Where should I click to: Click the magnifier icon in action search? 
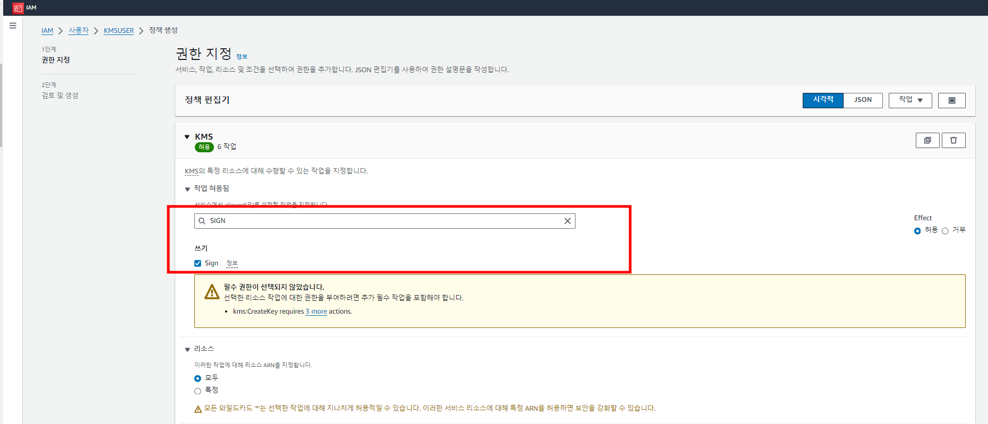(x=202, y=221)
